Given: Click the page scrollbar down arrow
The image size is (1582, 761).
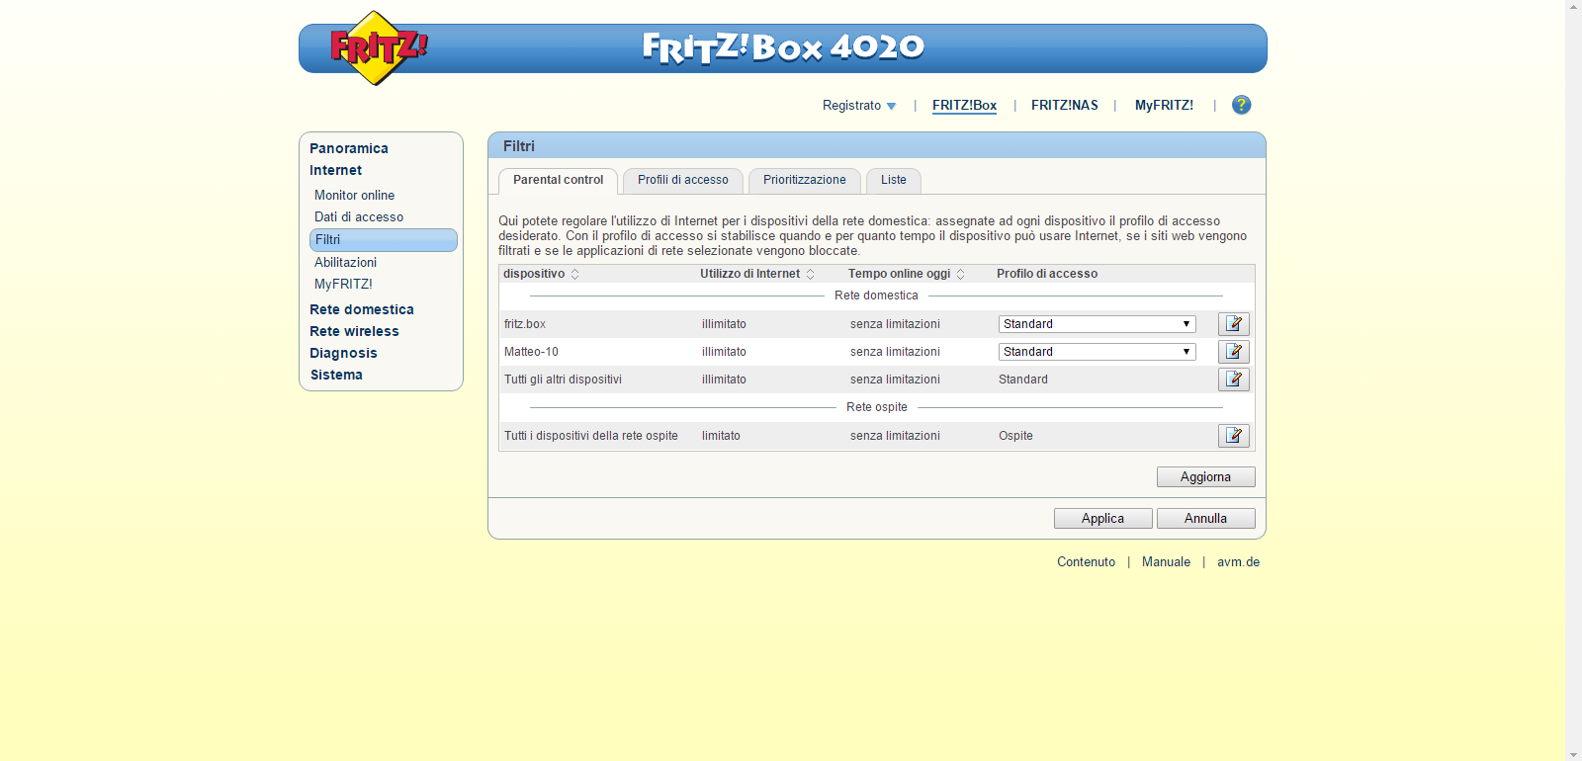Looking at the screenshot, I should coord(1574,753).
